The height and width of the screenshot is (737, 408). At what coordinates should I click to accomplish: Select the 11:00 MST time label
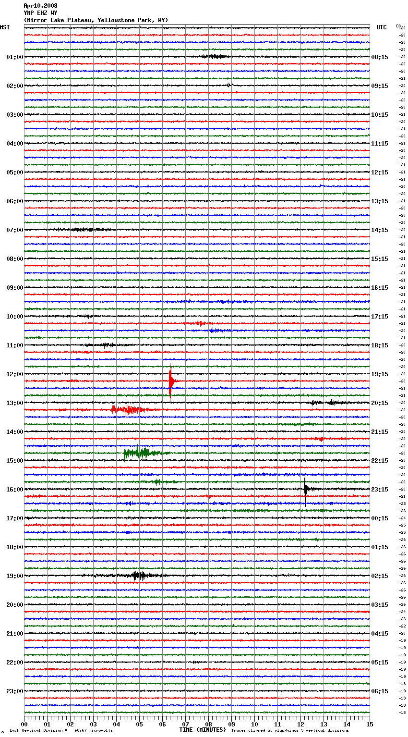(15, 345)
